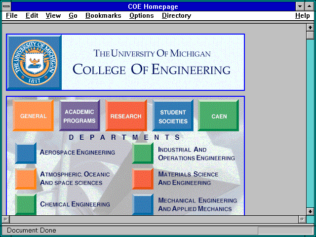The image size is (316, 237).
Task: Click the DEPARTMENTS heading
Action: (124, 137)
